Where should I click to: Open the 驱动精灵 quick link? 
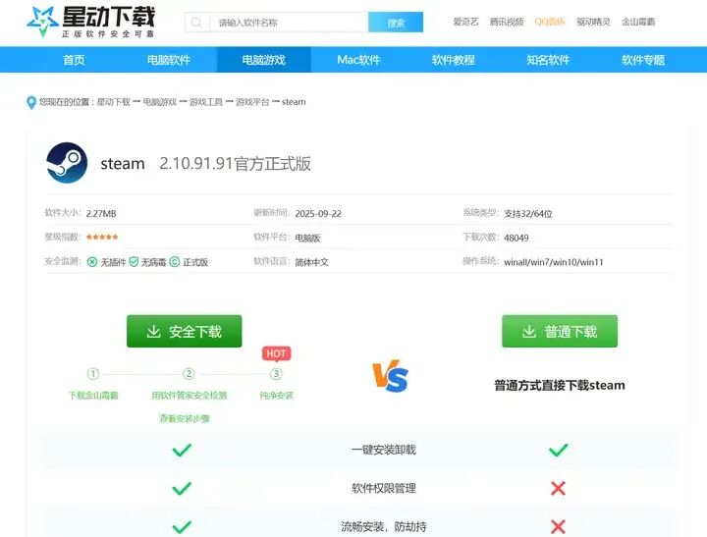[593, 22]
